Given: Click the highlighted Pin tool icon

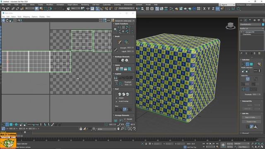Looking at the screenshot, I should (x=125, y=109).
